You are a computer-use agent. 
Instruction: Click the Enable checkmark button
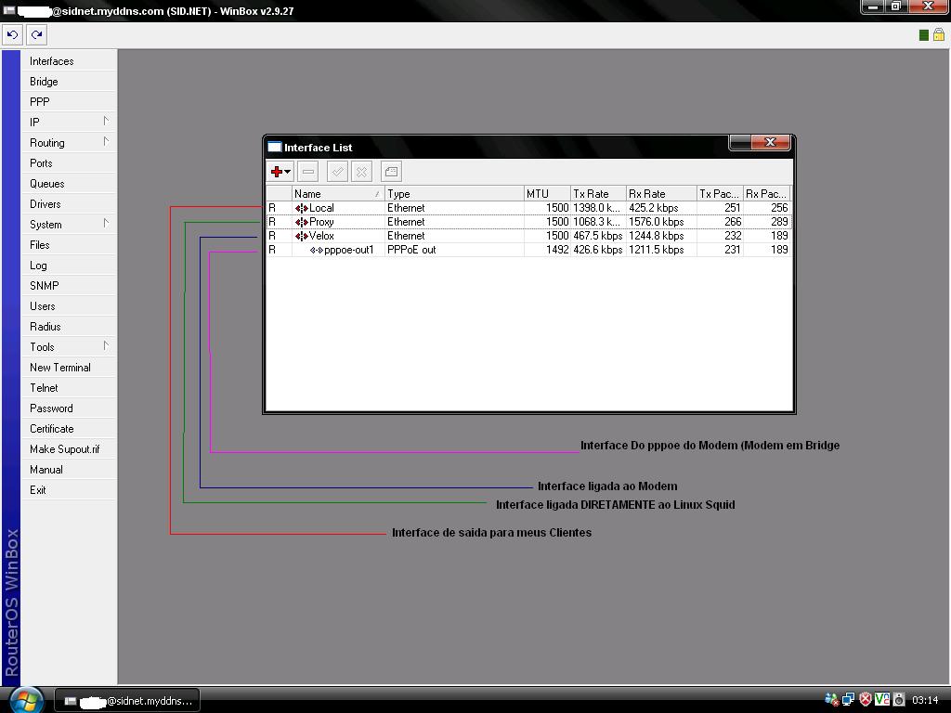click(337, 172)
